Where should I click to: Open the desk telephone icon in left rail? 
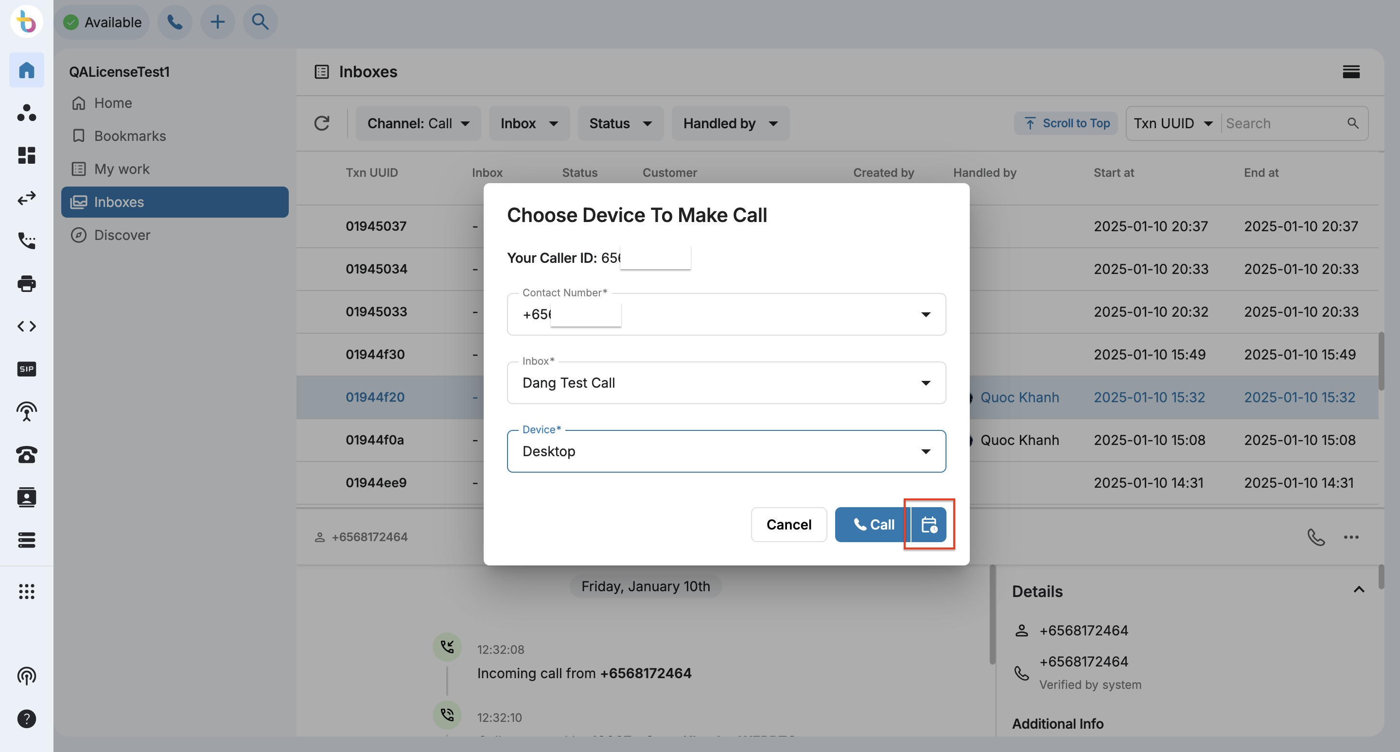[x=27, y=455]
